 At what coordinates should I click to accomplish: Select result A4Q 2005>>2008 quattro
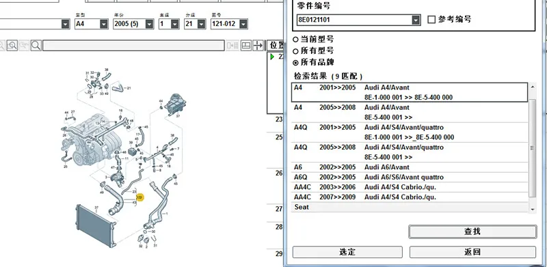coord(410,152)
